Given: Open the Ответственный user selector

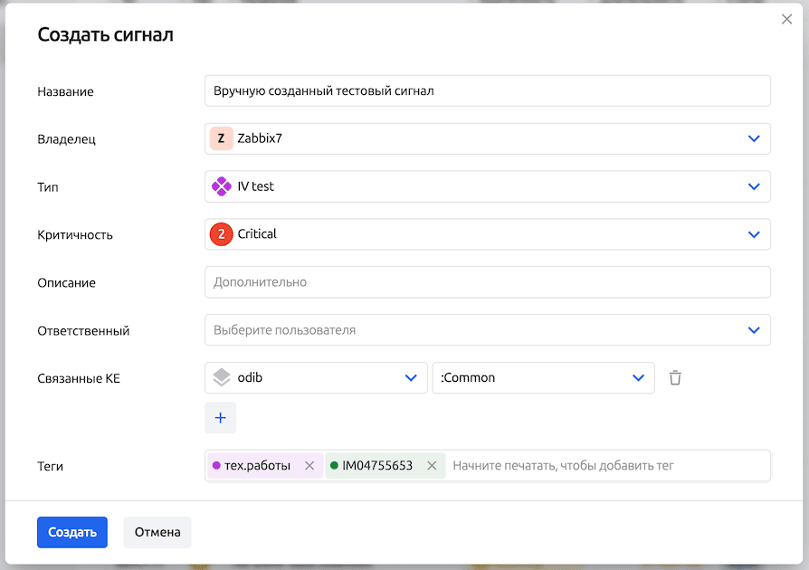Looking at the screenshot, I should (x=487, y=330).
